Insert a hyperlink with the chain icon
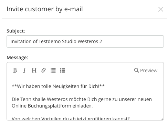Viewport: 168px width, 139px height. 44,70
